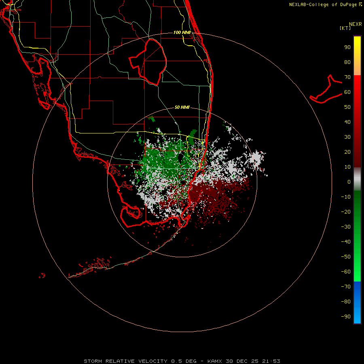Click the 21:53 timestamp in footer
Viewport: 364px width, 364px height.
pyautogui.click(x=271, y=361)
